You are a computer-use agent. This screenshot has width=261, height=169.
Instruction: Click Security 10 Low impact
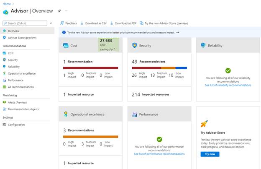(x=176, y=75)
